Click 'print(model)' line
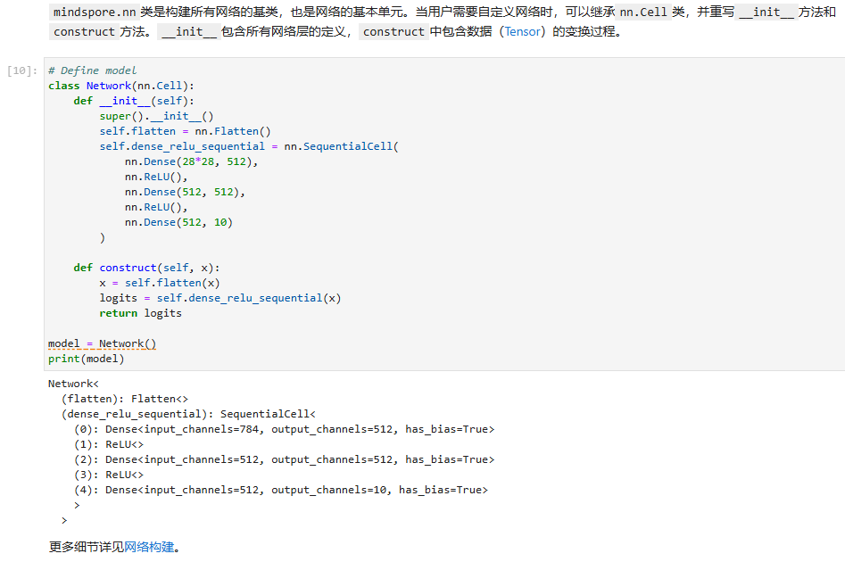 87,359
